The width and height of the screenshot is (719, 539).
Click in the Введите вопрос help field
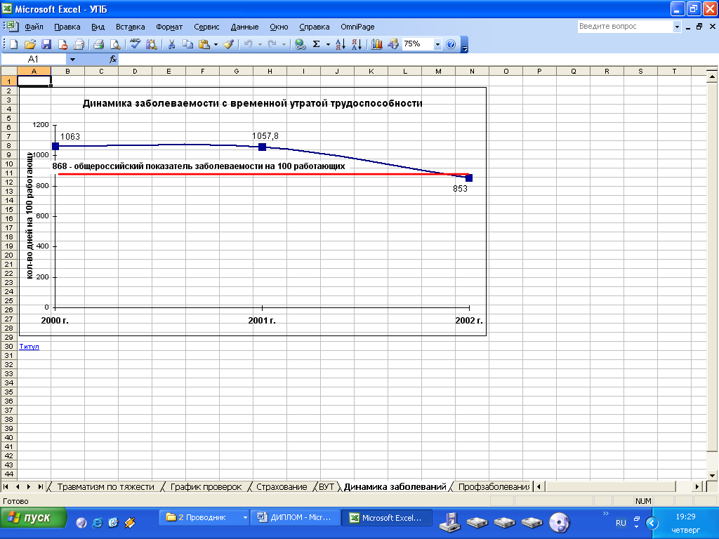[624, 27]
